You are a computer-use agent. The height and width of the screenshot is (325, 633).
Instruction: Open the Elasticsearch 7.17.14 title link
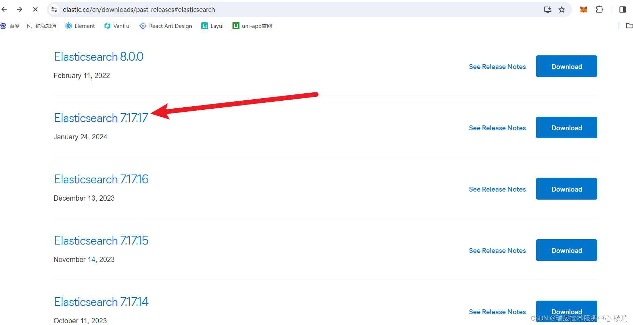[101, 302]
